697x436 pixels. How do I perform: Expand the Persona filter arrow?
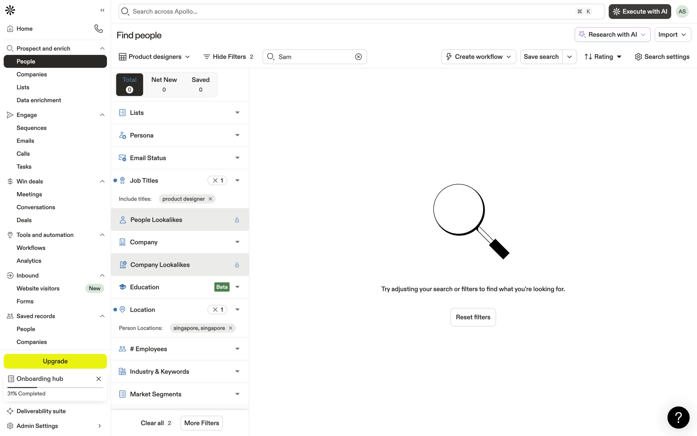[237, 135]
